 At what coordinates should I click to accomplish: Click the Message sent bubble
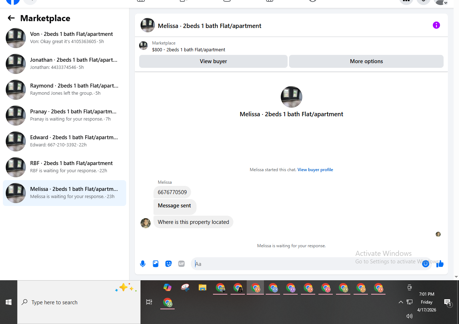pos(175,207)
